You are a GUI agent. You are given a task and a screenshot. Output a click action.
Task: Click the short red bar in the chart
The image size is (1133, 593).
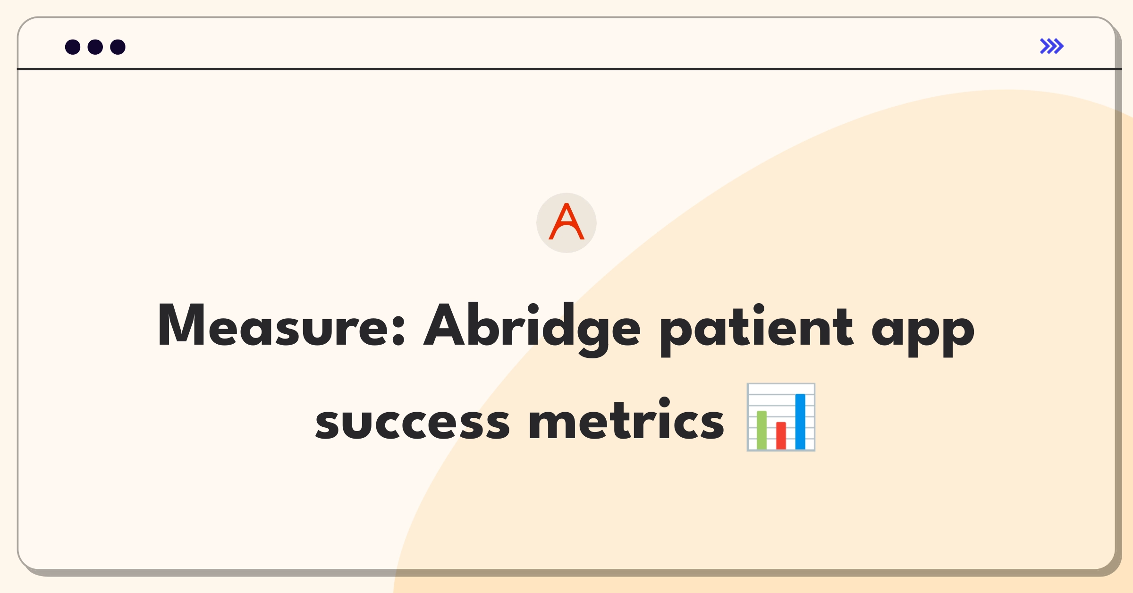(781, 436)
